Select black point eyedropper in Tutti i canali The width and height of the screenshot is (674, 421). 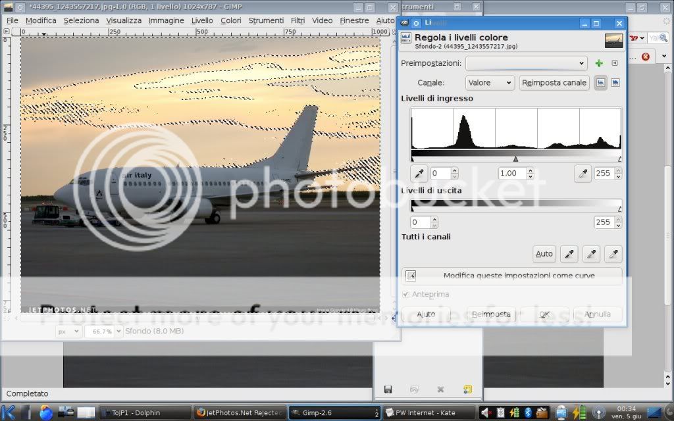click(569, 254)
